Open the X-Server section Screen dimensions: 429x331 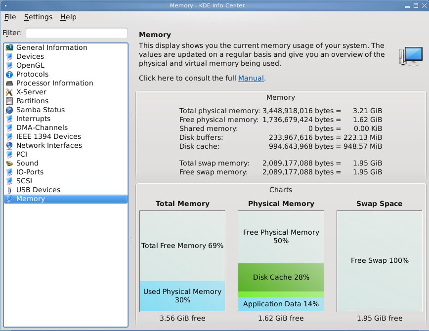coord(31,92)
